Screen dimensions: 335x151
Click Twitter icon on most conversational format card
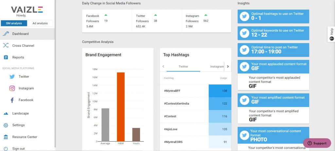coord(244,135)
